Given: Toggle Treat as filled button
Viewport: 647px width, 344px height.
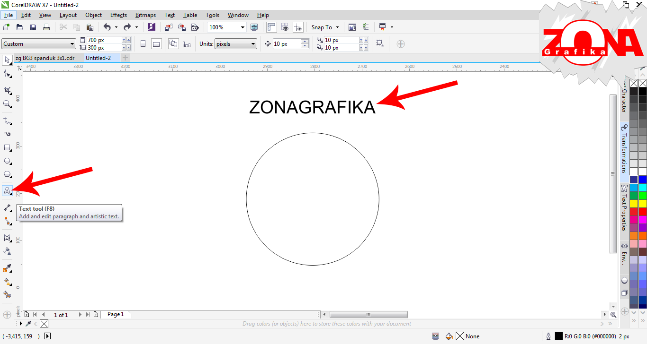Looking at the screenshot, I should click(380, 44).
